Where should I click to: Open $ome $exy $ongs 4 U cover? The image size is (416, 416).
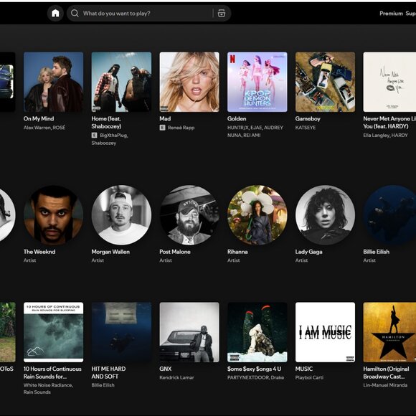click(x=257, y=332)
